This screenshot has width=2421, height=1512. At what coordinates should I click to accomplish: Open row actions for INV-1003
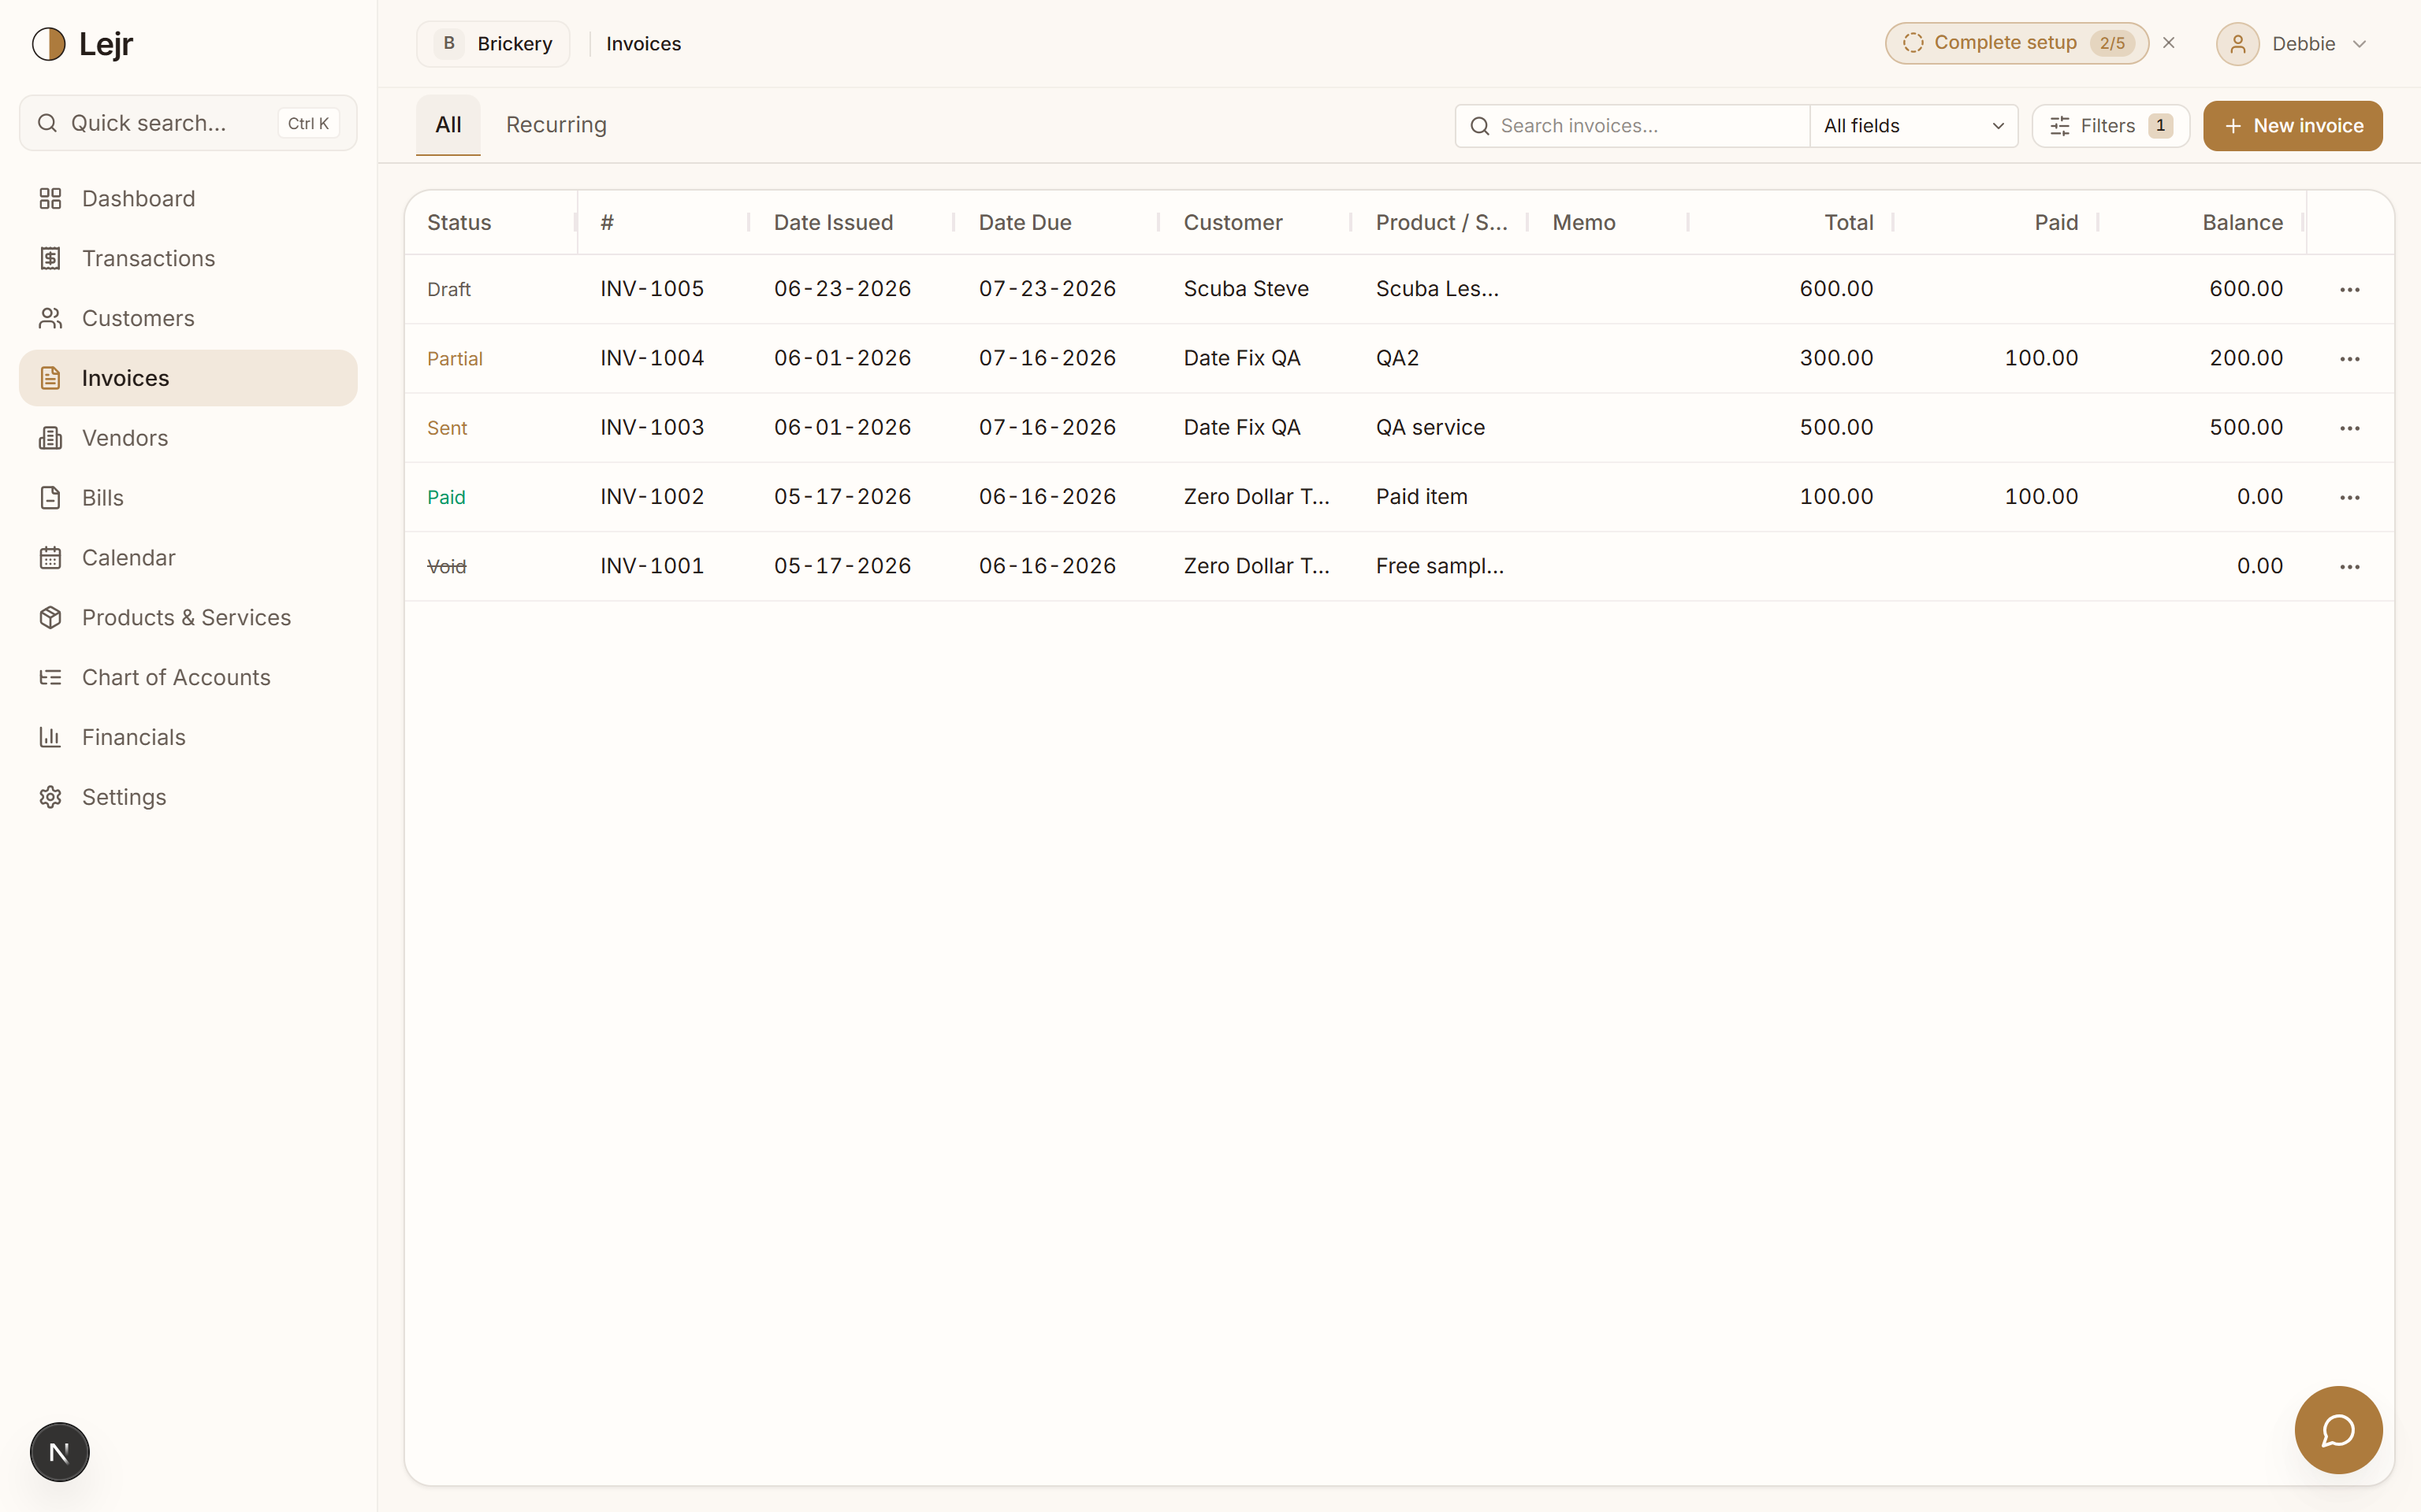pyautogui.click(x=2350, y=428)
